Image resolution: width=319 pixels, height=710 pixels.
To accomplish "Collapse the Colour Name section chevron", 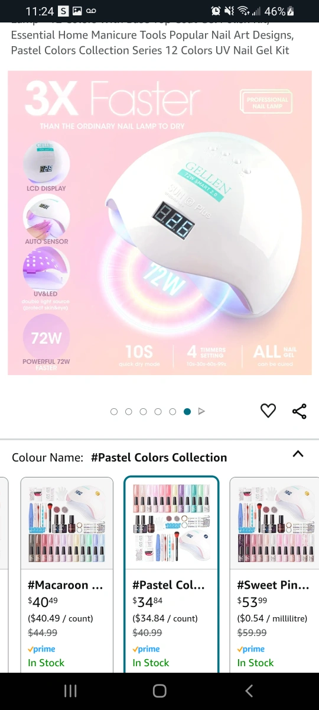I will click(x=298, y=454).
